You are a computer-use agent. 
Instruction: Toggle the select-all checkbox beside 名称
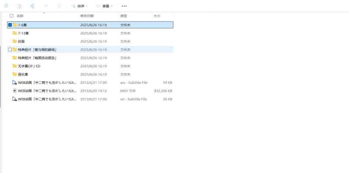[11, 16]
